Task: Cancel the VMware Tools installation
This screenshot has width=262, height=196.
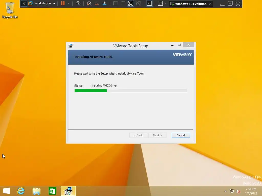Action: click(x=181, y=135)
